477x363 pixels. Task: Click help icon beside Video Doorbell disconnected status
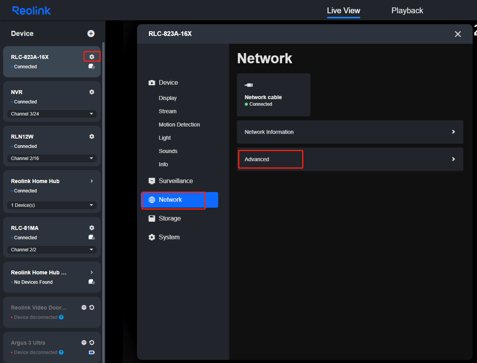tap(61, 317)
